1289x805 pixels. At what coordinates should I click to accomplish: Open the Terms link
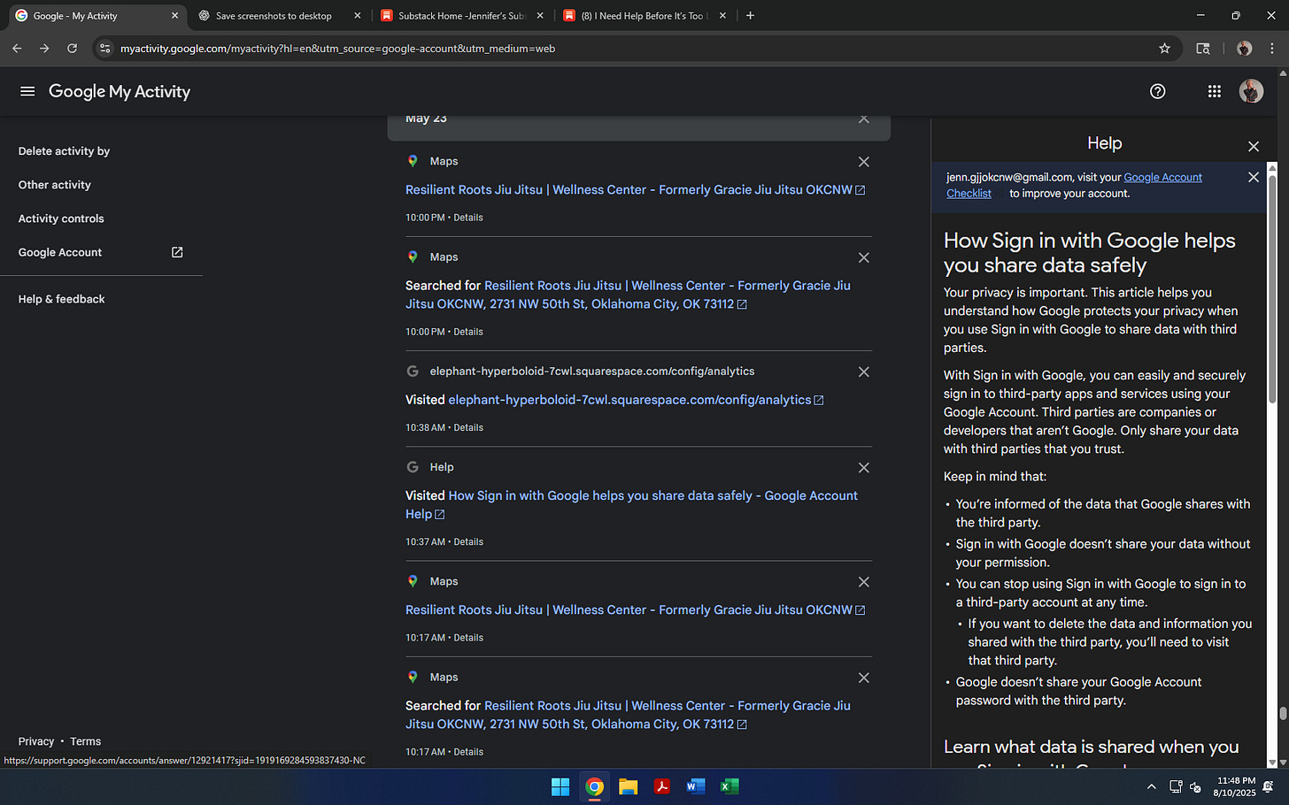tap(86, 741)
